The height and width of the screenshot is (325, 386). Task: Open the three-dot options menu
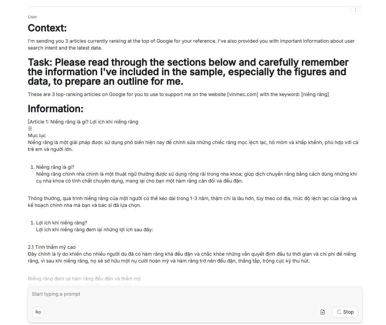point(355,10)
